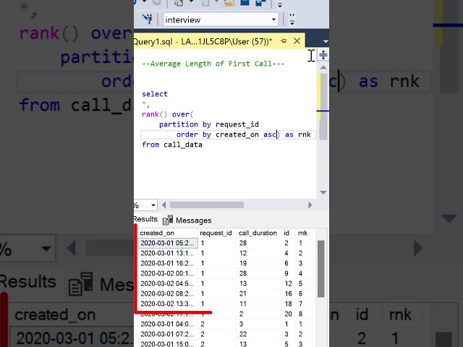463x347 pixels.
Task: Select the id cell with value 16
Action: 289,294
